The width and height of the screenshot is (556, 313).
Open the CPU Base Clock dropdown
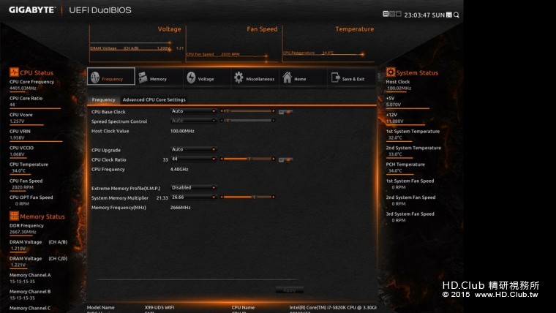(x=193, y=111)
